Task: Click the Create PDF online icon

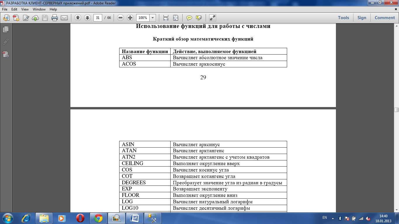Action: pyautogui.click(x=16, y=18)
